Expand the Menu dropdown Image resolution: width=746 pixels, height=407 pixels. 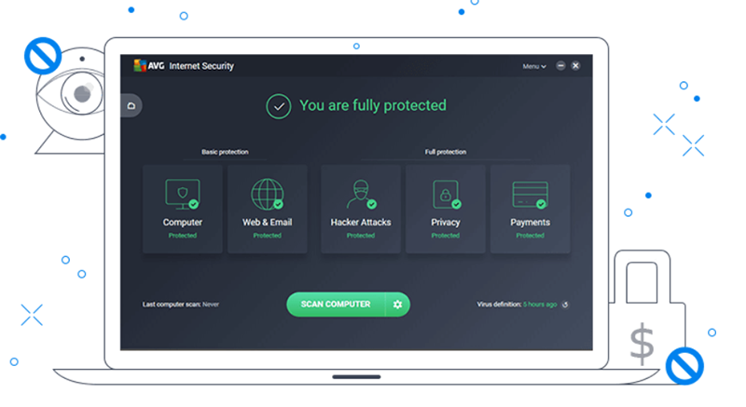pyautogui.click(x=533, y=66)
